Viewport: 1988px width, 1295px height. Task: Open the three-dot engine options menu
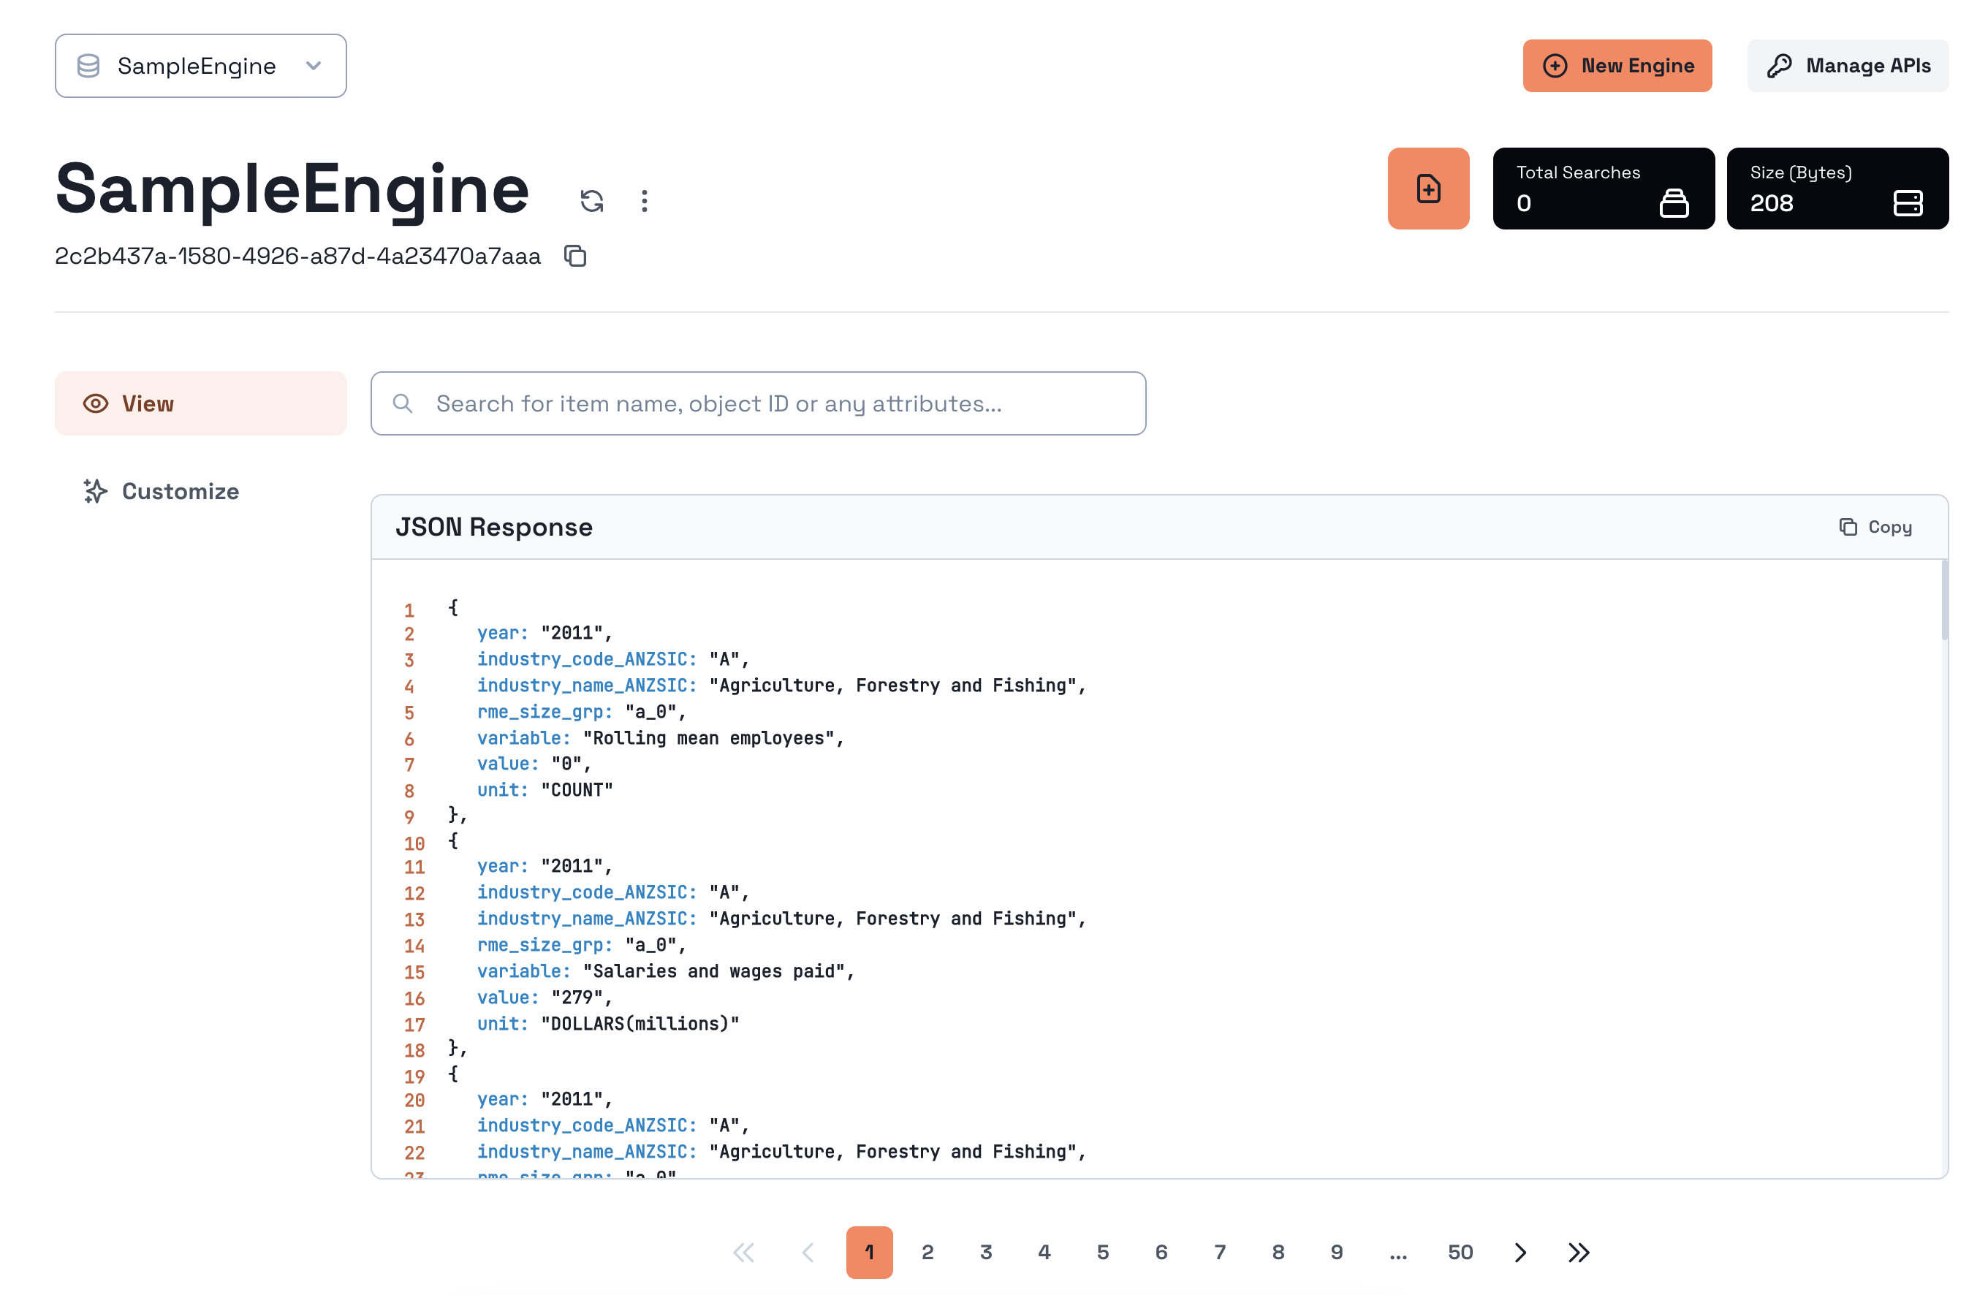pos(644,200)
